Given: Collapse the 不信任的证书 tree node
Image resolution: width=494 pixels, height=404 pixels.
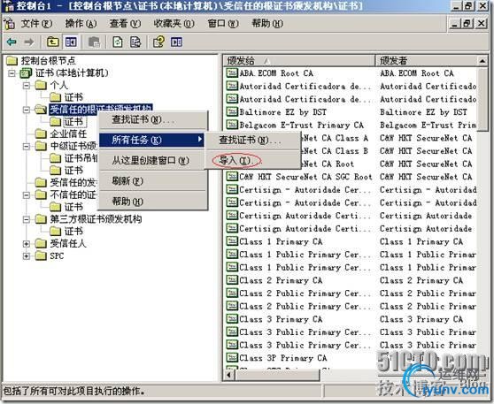Looking at the screenshot, I should click(27, 195).
